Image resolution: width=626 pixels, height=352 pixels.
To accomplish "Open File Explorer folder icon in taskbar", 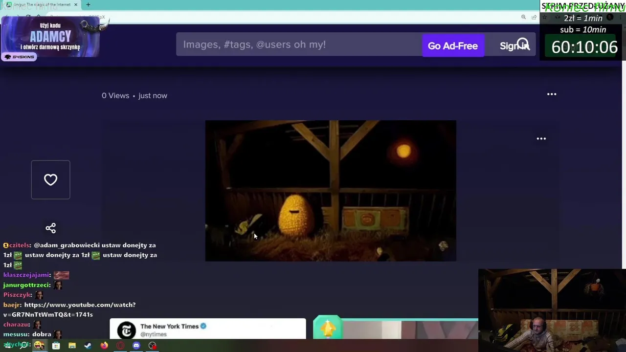I will pos(72,346).
